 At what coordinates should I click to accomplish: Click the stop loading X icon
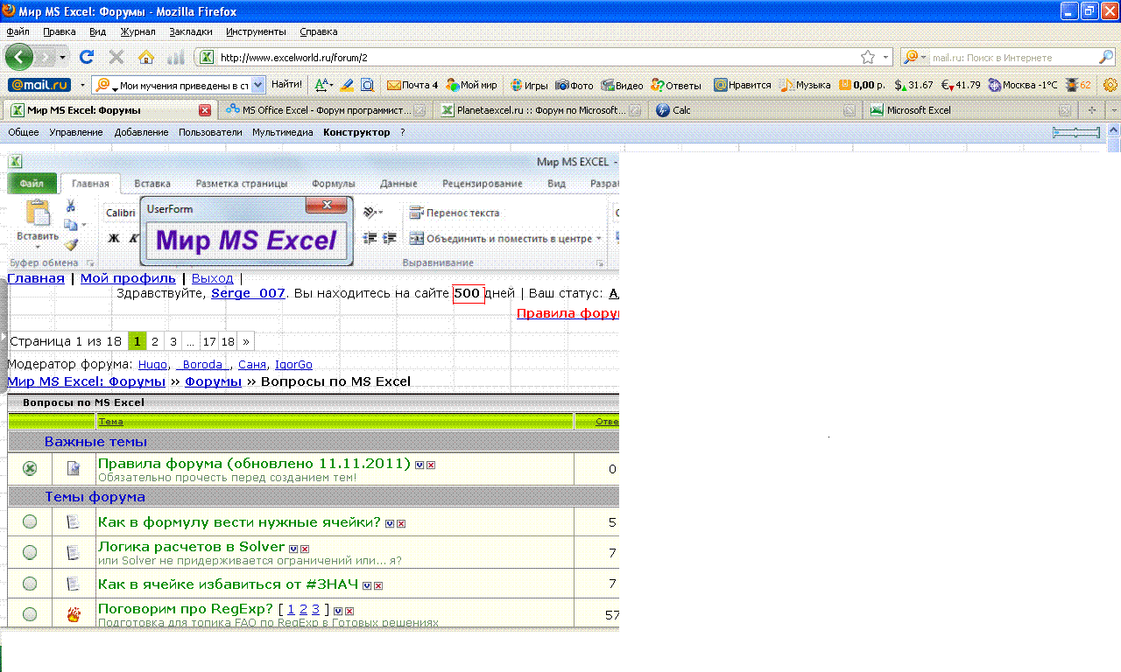(116, 57)
